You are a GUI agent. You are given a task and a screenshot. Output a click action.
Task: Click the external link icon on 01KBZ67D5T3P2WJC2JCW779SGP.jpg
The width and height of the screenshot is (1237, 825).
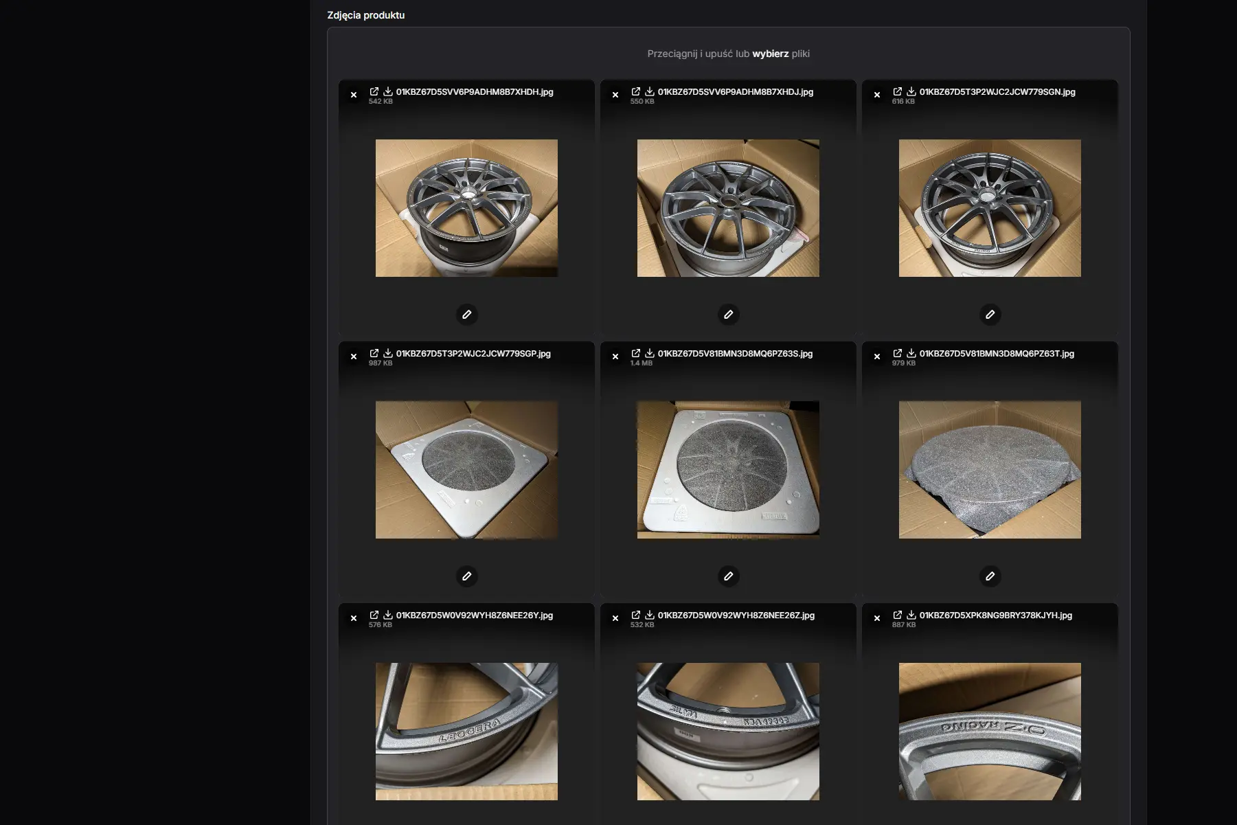374,352
